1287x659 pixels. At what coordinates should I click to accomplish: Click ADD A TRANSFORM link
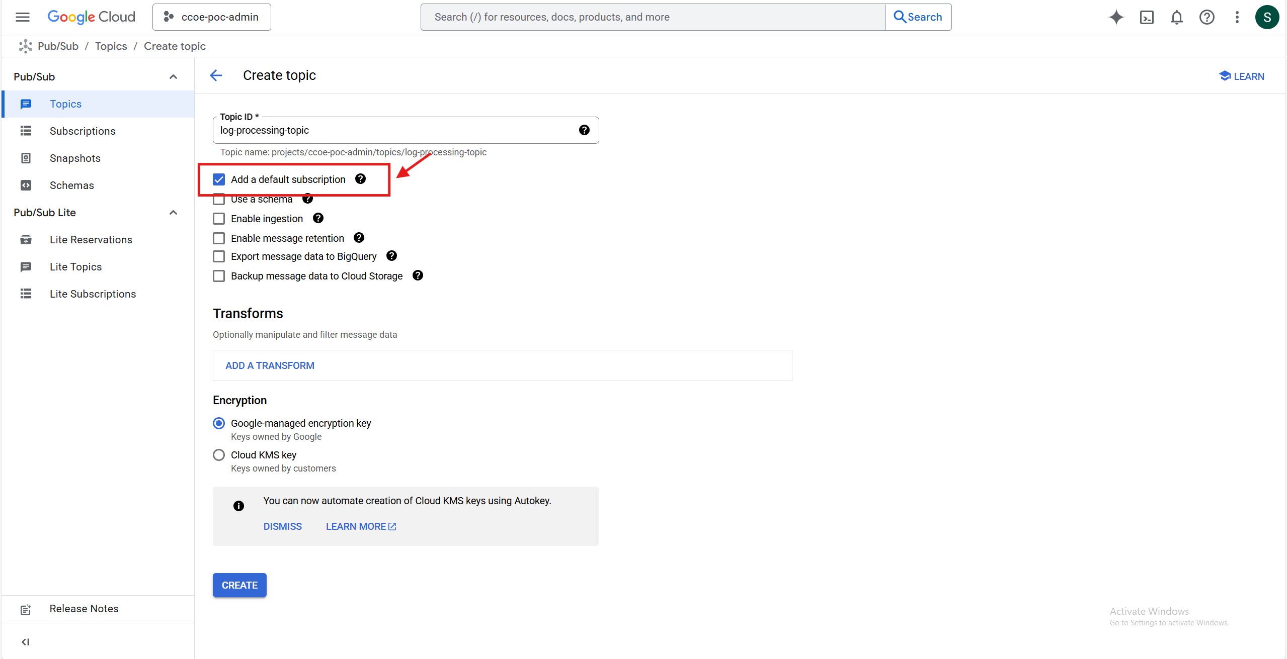coord(270,365)
